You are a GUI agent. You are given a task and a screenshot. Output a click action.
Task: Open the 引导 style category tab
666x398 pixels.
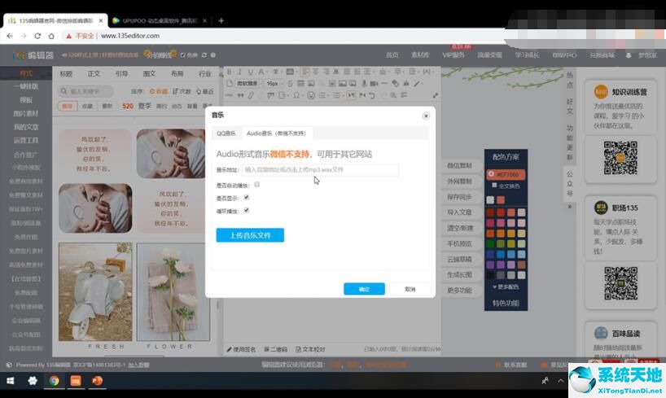[x=121, y=74]
